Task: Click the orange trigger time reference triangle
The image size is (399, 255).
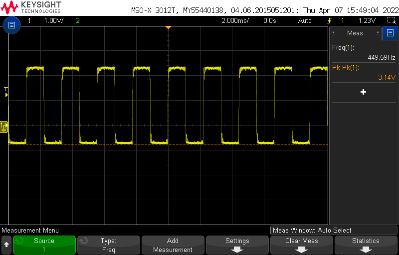Action: tap(168, 27)
